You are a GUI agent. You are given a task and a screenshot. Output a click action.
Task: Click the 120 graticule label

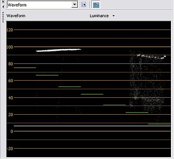point(10,30)
